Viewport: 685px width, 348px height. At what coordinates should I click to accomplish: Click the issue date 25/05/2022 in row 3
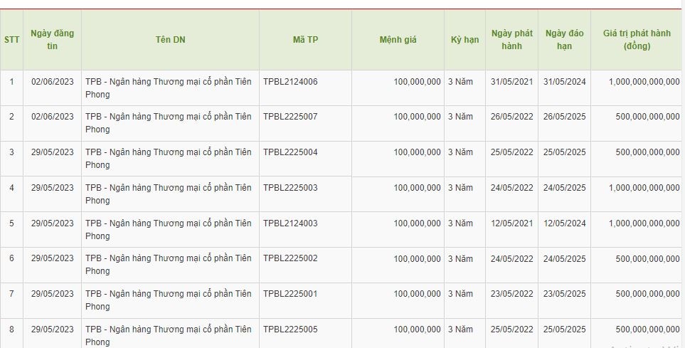coord(512,152)
